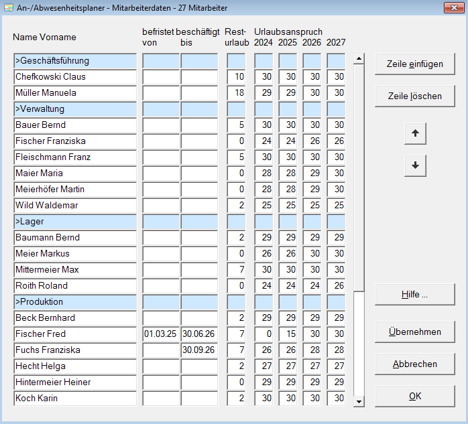The width and height of the screenshot is (468, 424).
Task: Click Müller Manuela's 2024 vacation value 29
Action: [x=264, y=93]
